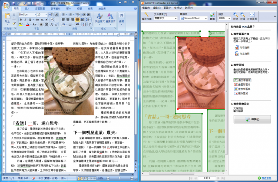This screenshot has height=182, width=278.
Task: Open the font size 10 dropdown
Action: coord(46,14)
